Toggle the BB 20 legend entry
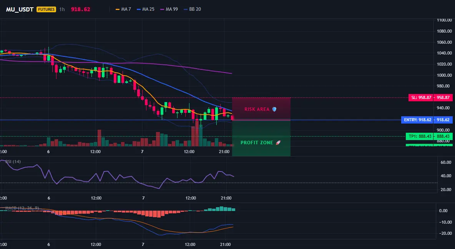 (x=192, y=9)
